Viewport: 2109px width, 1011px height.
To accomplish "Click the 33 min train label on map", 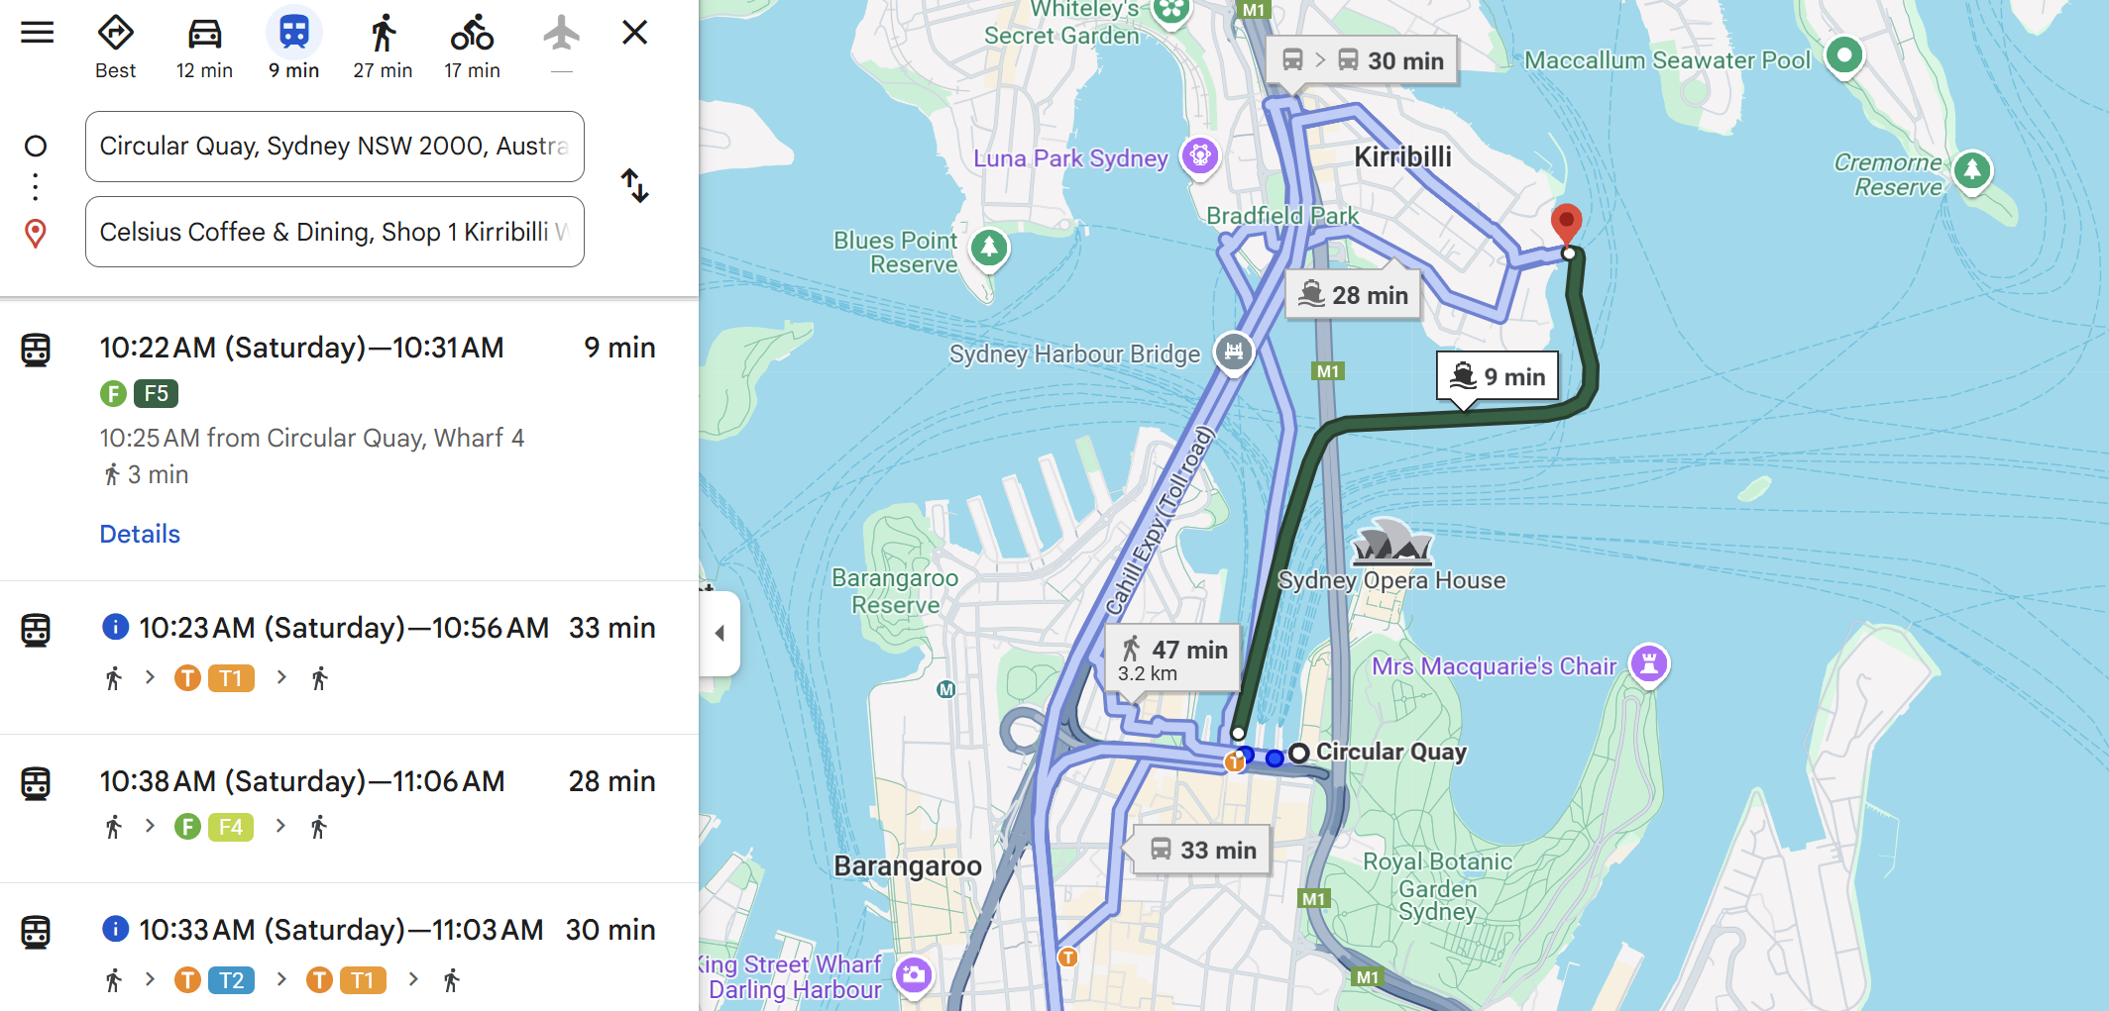I will [1201, 850].
